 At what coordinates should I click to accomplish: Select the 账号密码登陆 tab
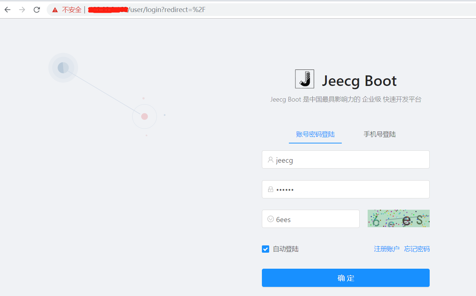pyautogui.click(x=315, y=134)
